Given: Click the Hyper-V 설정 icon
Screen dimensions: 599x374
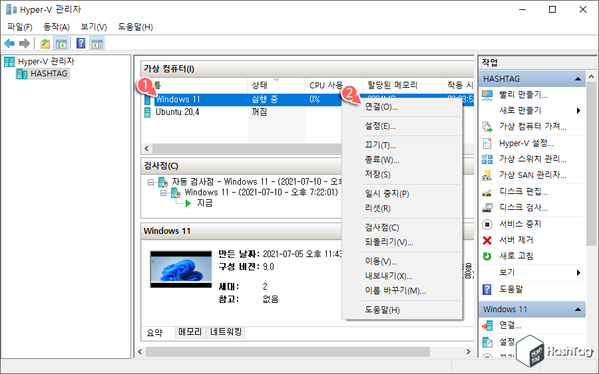Looking at the screenshot, I should [x=487, y=143].
